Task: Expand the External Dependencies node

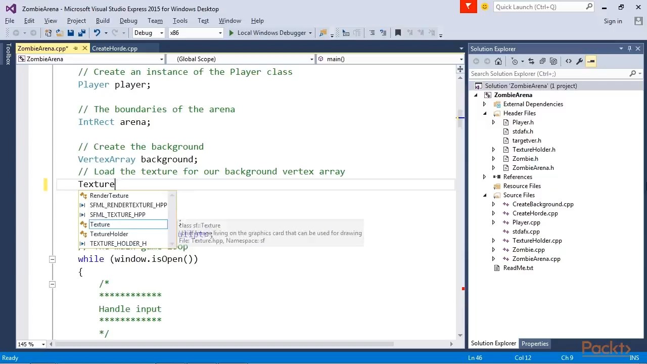Action: [x=485, y=104]
